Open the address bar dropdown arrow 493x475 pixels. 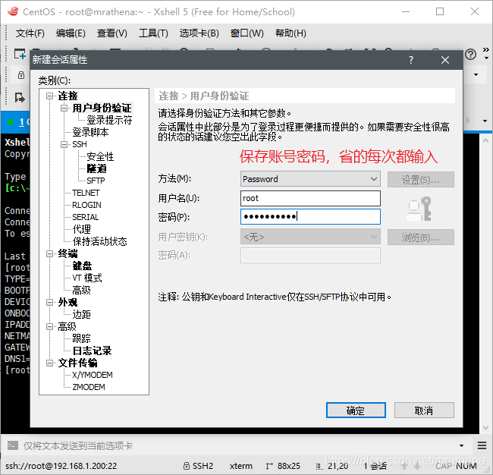pos(476,74)
